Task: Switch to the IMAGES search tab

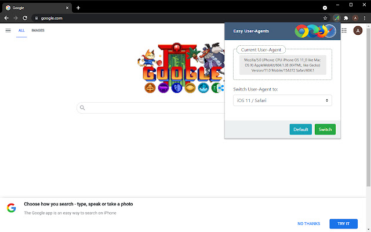Action: click(x=38, y=30)
